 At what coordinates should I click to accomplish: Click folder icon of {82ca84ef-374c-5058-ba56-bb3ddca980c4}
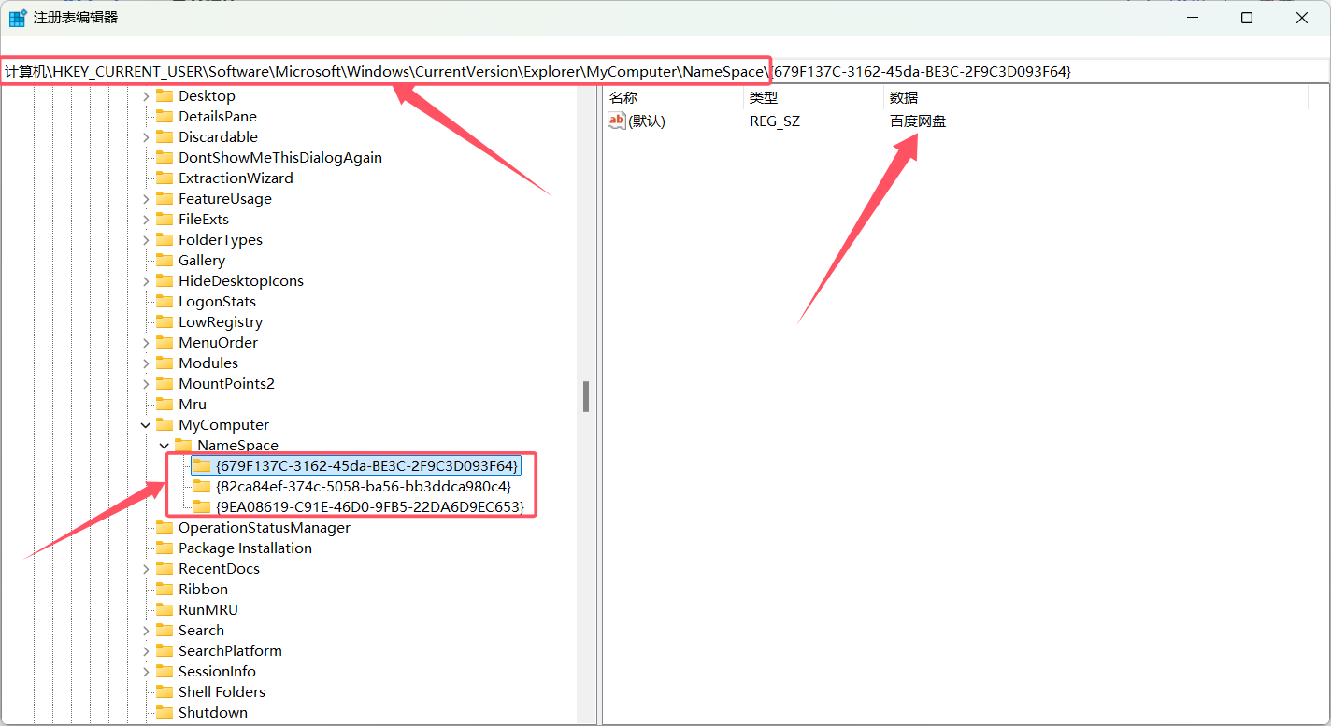pyautogui.click(x=202, y=487)
